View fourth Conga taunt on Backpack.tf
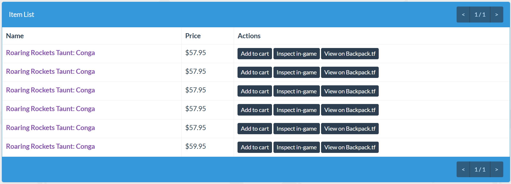The width and height of the screenshot is (511, 184). (x=350, y=110)
